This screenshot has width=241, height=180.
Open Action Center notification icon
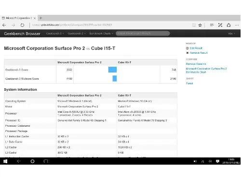(217, 161)
